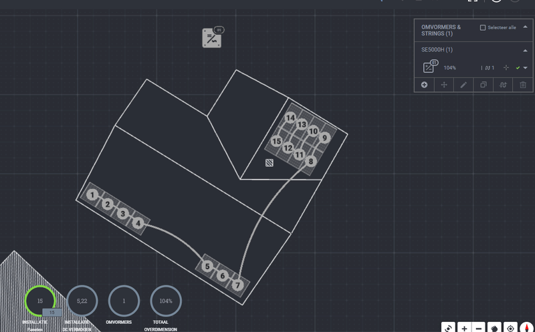The width and height of the screenshot is (535, 332).
Task: Click the Omvormers gauge showing 1
Action: click(x=124, y=301)
